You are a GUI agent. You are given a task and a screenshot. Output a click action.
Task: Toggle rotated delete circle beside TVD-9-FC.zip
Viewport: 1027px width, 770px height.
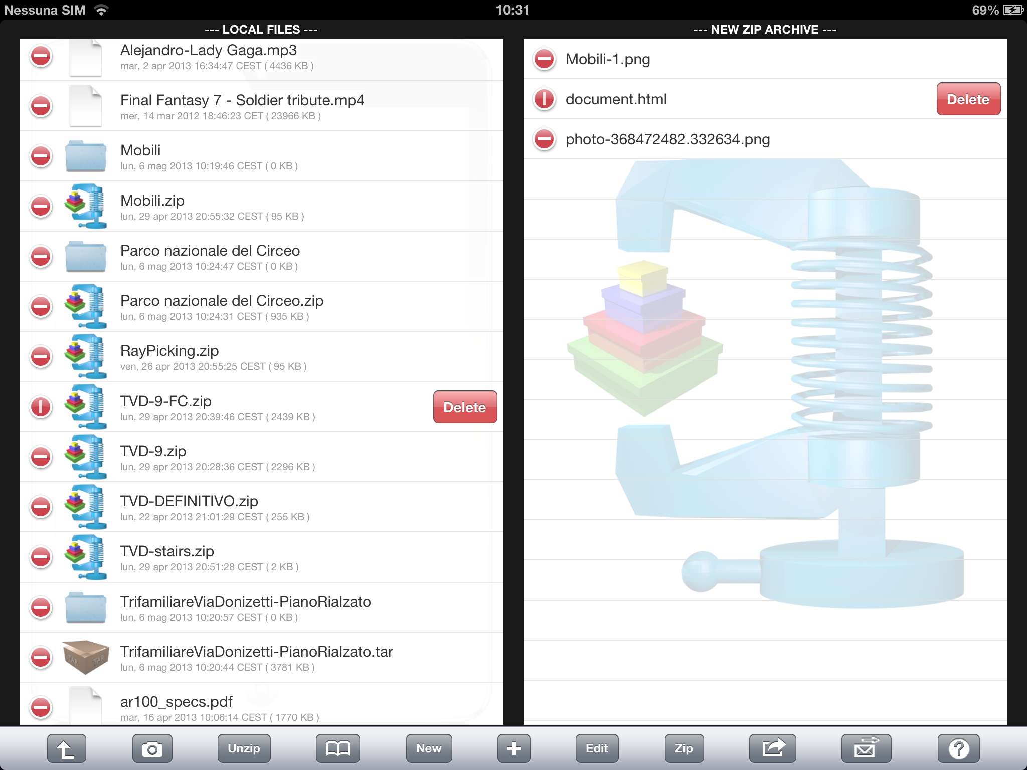click(41, 407)
